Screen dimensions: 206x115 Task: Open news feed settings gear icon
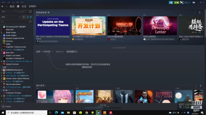(x=49, y=12)
